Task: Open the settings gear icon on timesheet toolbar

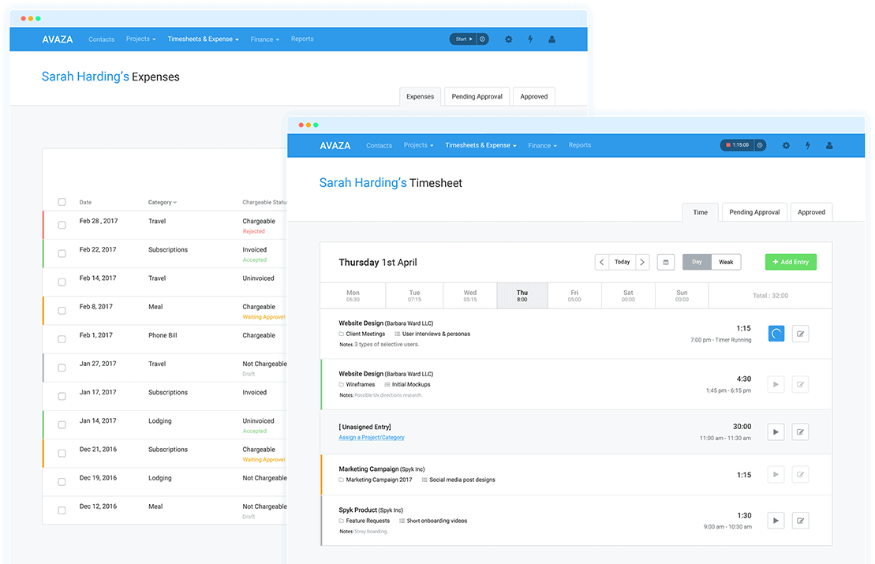Action: click(x=785, y=145)
